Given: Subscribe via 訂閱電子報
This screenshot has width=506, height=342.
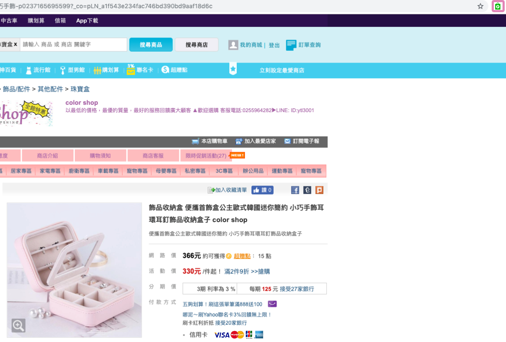Looking at the screenshot, I should pyautogui.click(x=302, y=141).
